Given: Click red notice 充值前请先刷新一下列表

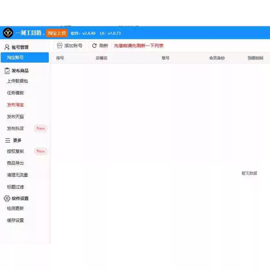Looking at the screenshot, I should pos(139,46).
